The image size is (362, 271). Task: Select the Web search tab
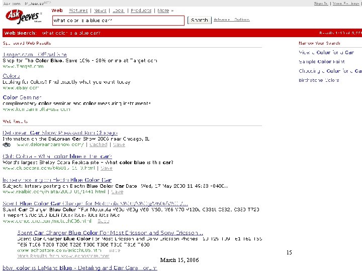click(x=57, y=11)
